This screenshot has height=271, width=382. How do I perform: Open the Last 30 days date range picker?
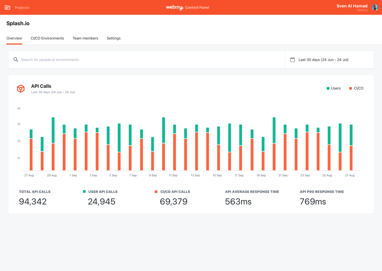tap(323, 60)
